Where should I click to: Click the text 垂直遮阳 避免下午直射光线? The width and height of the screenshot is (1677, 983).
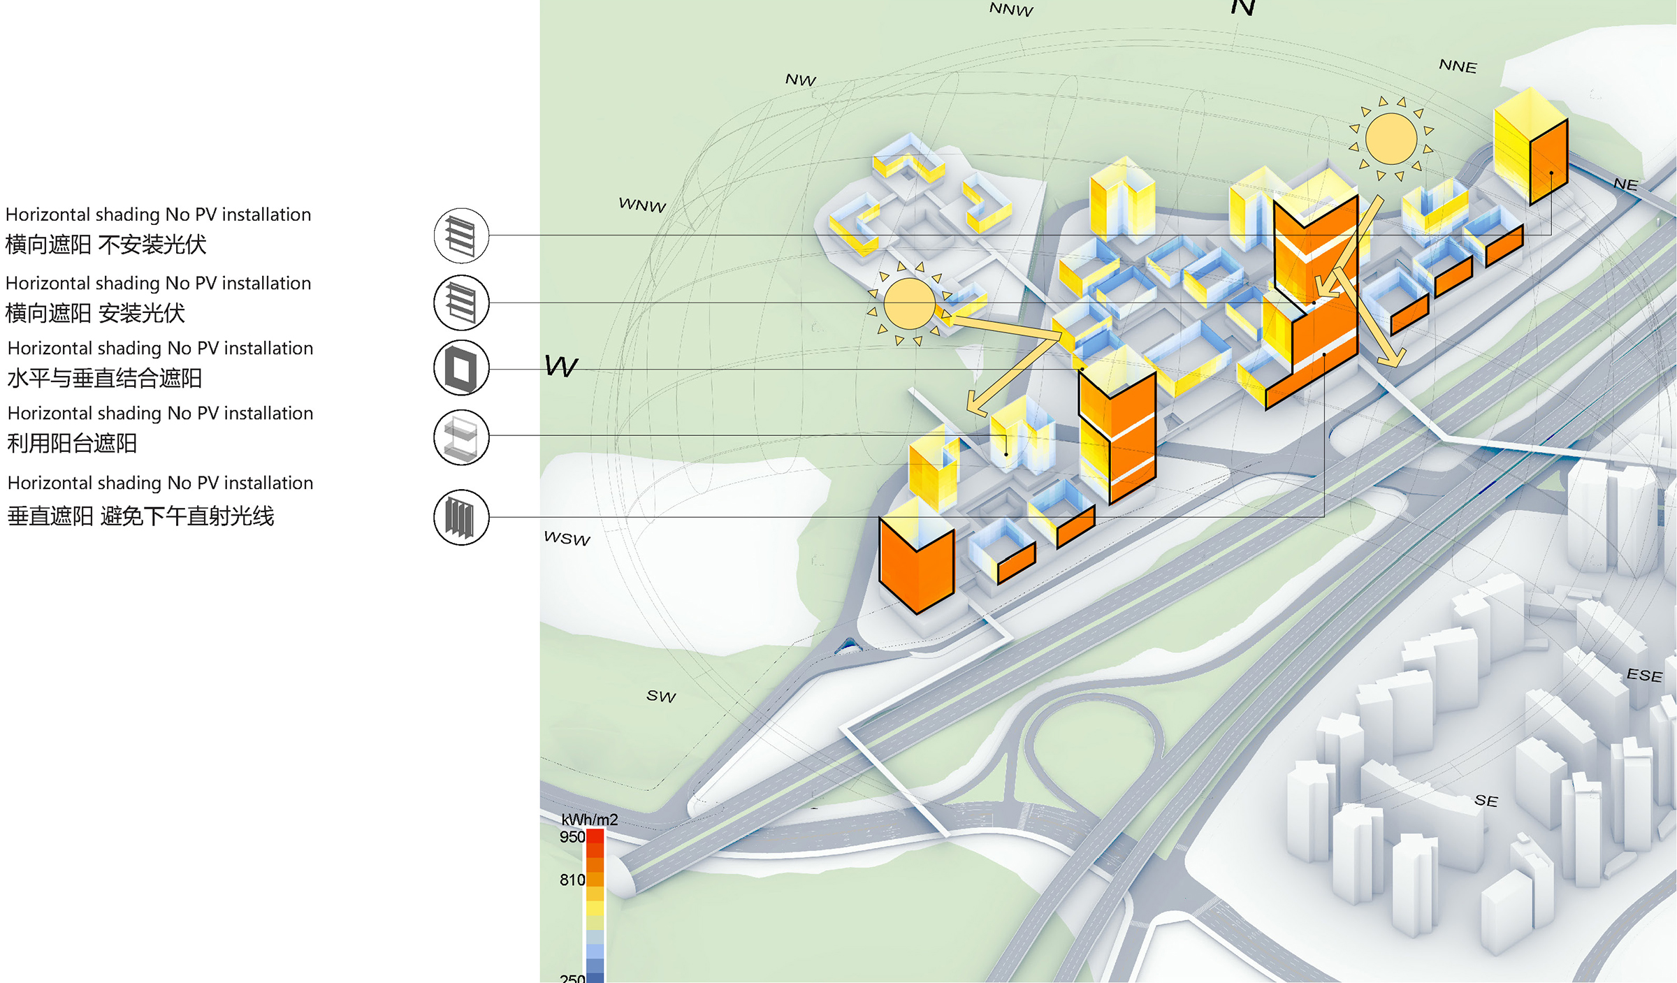point(140,516)
